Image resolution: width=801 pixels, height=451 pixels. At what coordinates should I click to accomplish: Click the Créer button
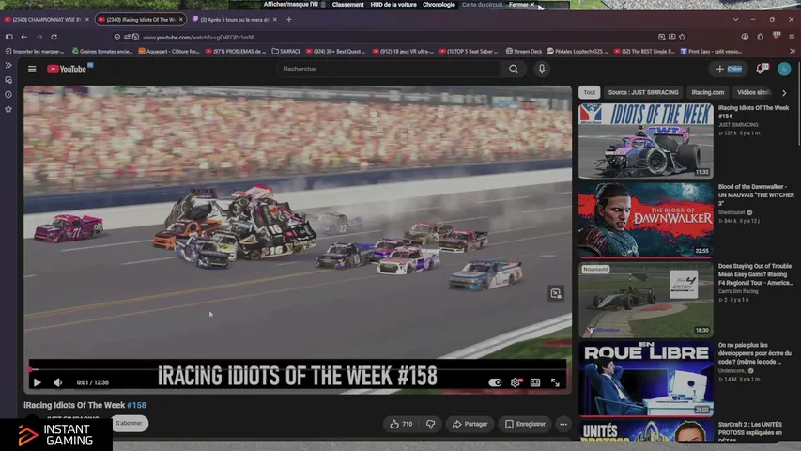pos(729,69)
